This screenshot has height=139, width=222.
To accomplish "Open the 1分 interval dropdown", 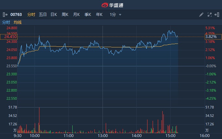I will coord(113,15).
